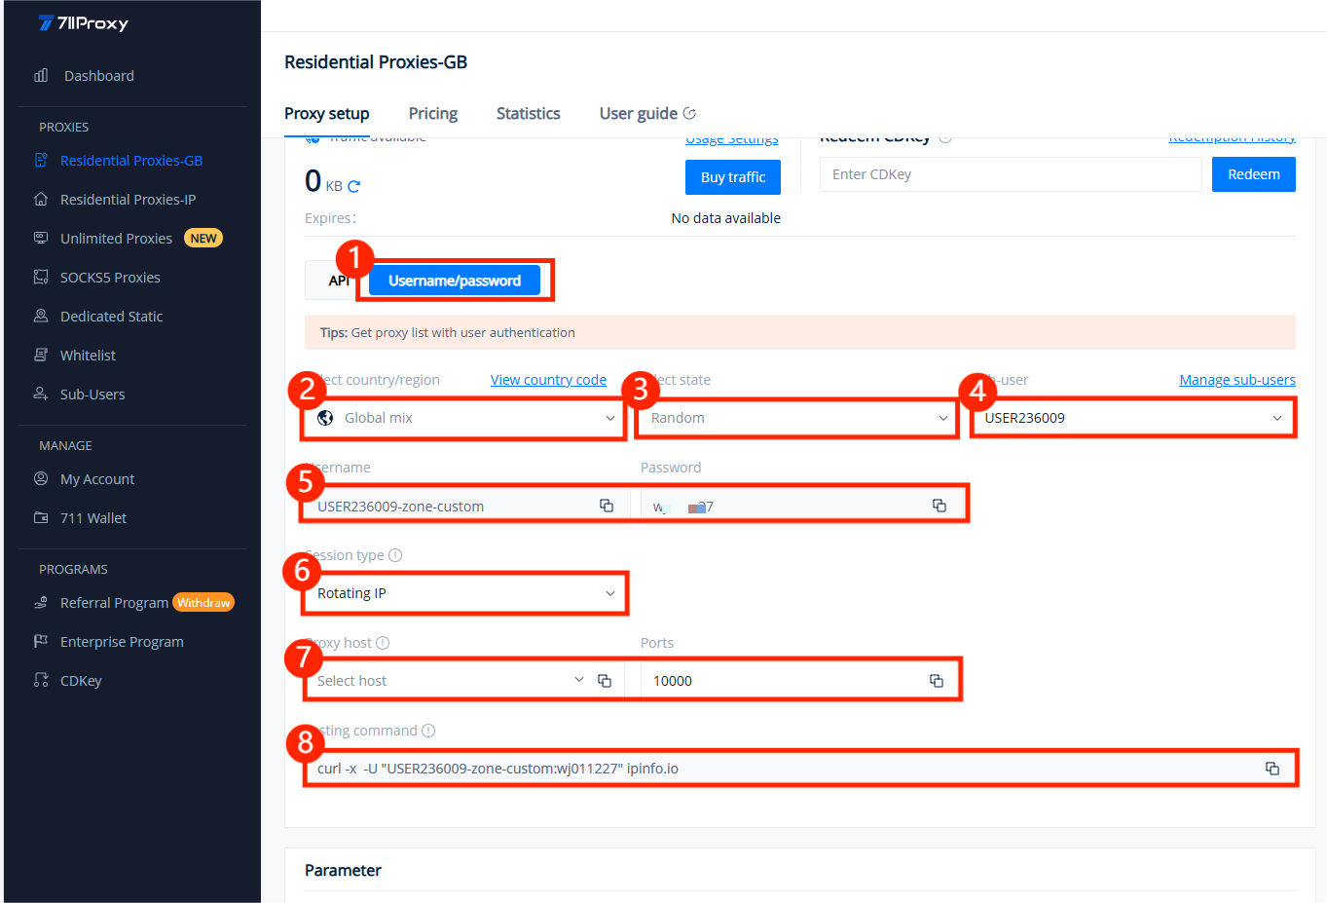Click the 711 Wallet icon

coord(41,517)
